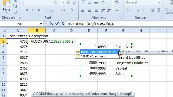The height and width of the screenshot is (97, 173).
Task: Select Top Align icon
Action: [83, 2]
